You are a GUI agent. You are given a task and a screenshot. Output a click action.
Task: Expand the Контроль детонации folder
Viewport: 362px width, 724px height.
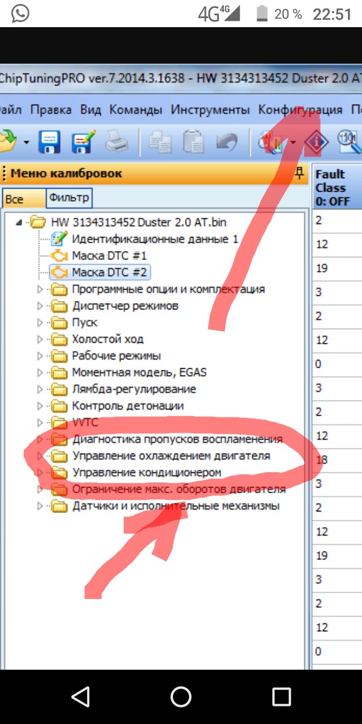[x=40, y=406]
